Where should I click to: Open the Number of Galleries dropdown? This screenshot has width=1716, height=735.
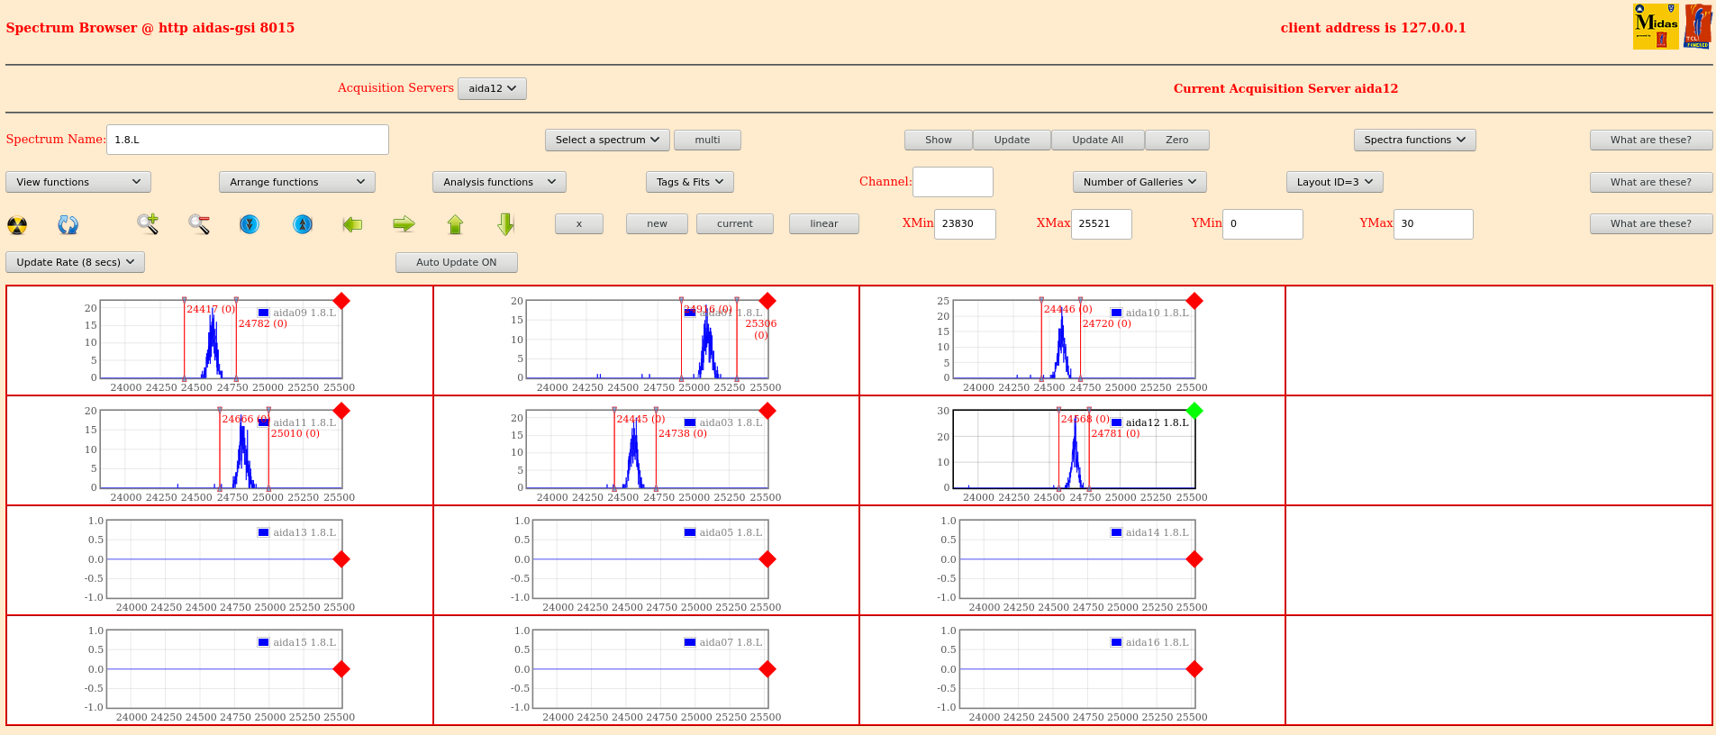coord(1139,182)
